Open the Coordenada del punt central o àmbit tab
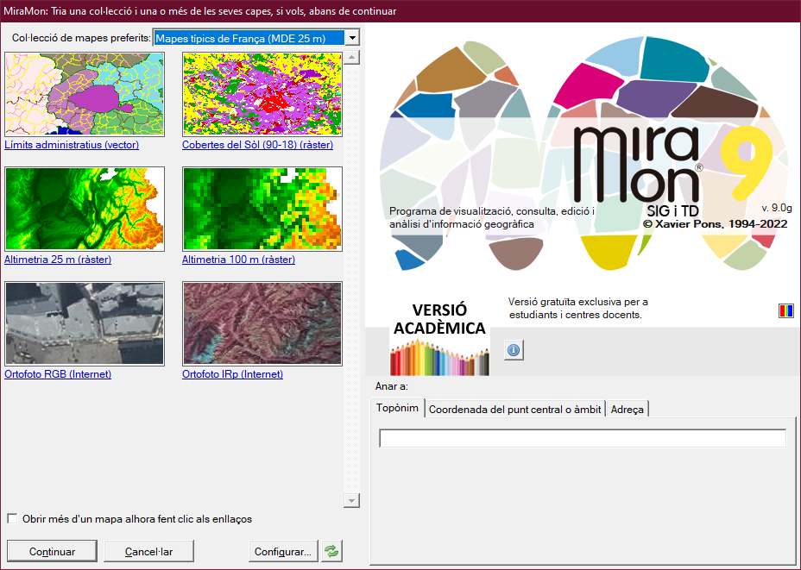This screenshot has width=801, height=570. click(515, 410)
